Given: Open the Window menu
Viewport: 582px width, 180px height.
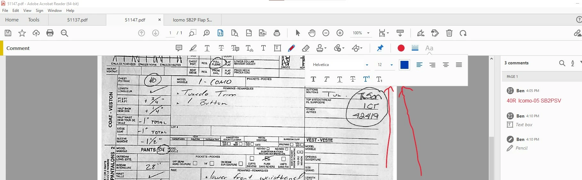Looking at the screenshot, I should pos(55,11).
